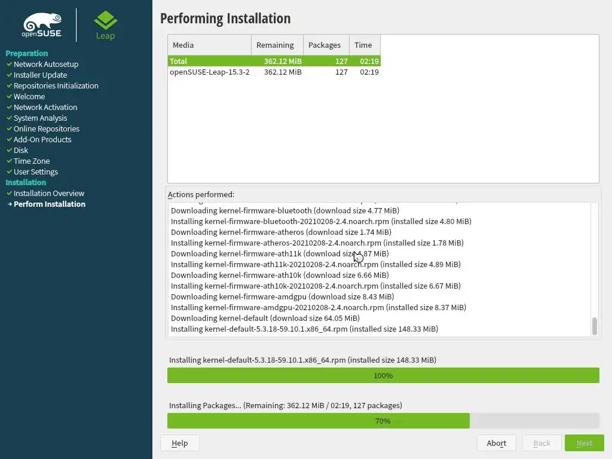The image size is (612, 459).
Task: Click log line Downloading kernel-default
Action: click(x=265, y=318)
